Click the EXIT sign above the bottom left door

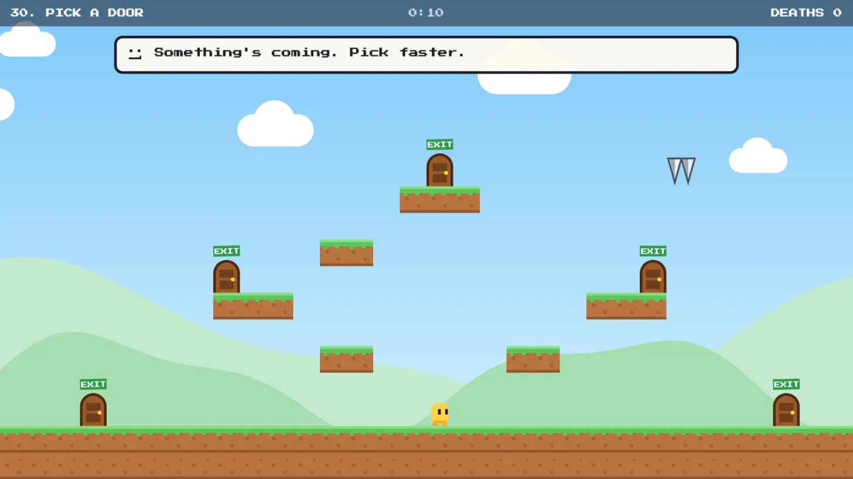point(93,384)
